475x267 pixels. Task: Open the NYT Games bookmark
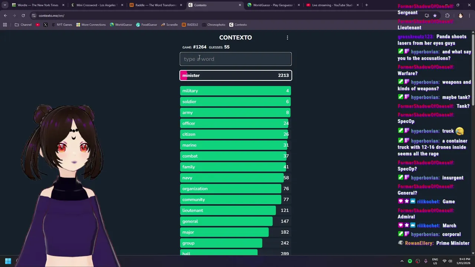click(x=62, y=25)
